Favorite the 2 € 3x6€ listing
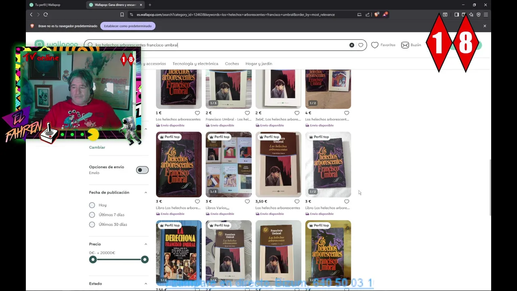 click(297, 113)
